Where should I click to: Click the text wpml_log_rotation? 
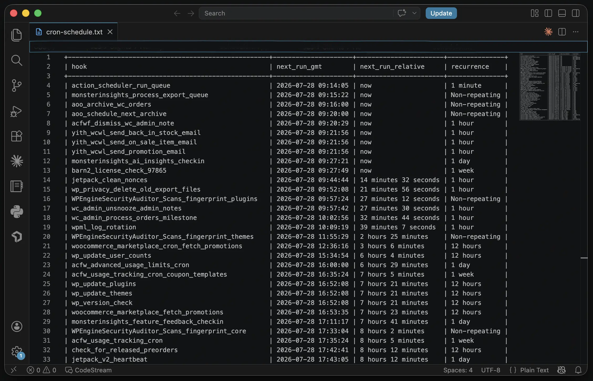pyautogui.click(x=104, y=227)
